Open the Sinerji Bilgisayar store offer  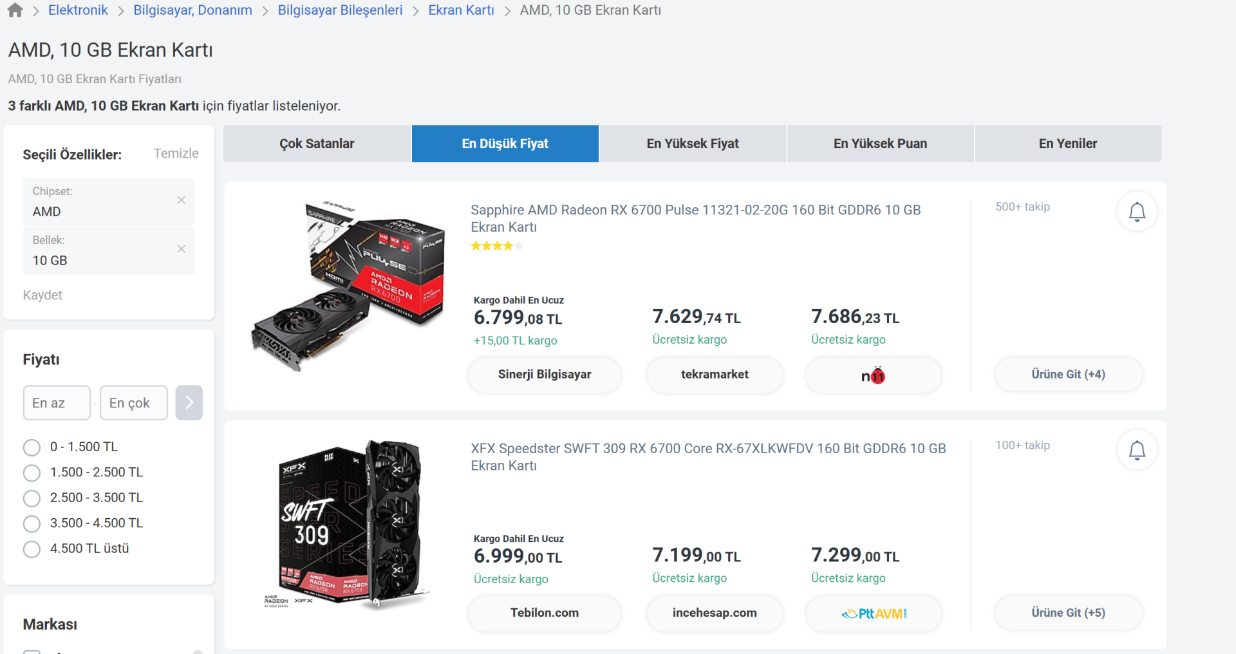(x=545, y=375)
